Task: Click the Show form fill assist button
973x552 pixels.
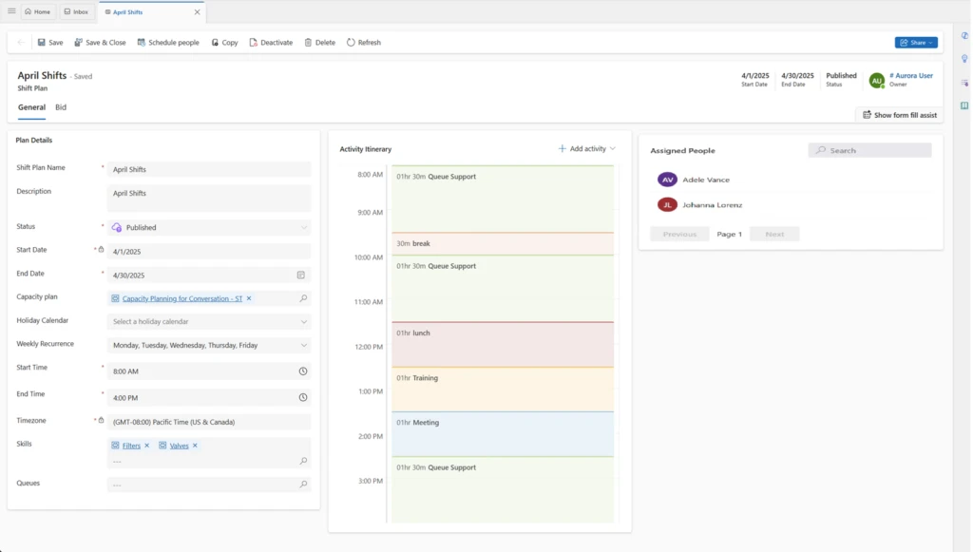Action: point(899,115)
